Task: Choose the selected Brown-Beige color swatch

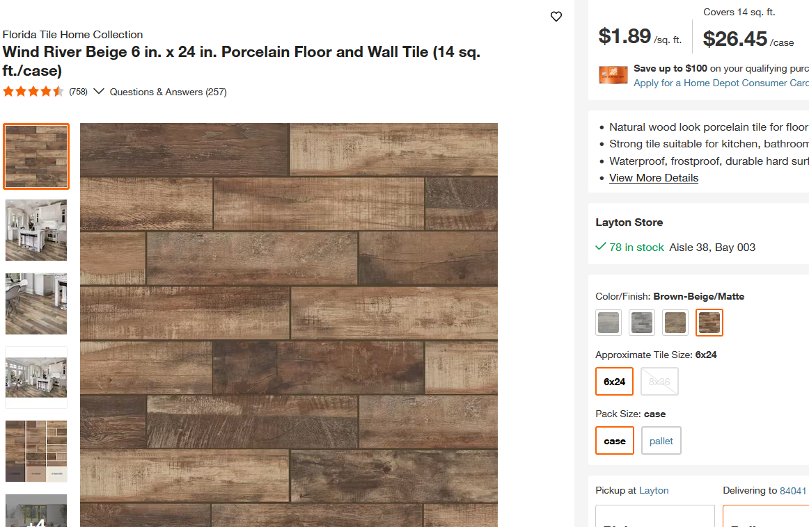Action: click(709, 323)
